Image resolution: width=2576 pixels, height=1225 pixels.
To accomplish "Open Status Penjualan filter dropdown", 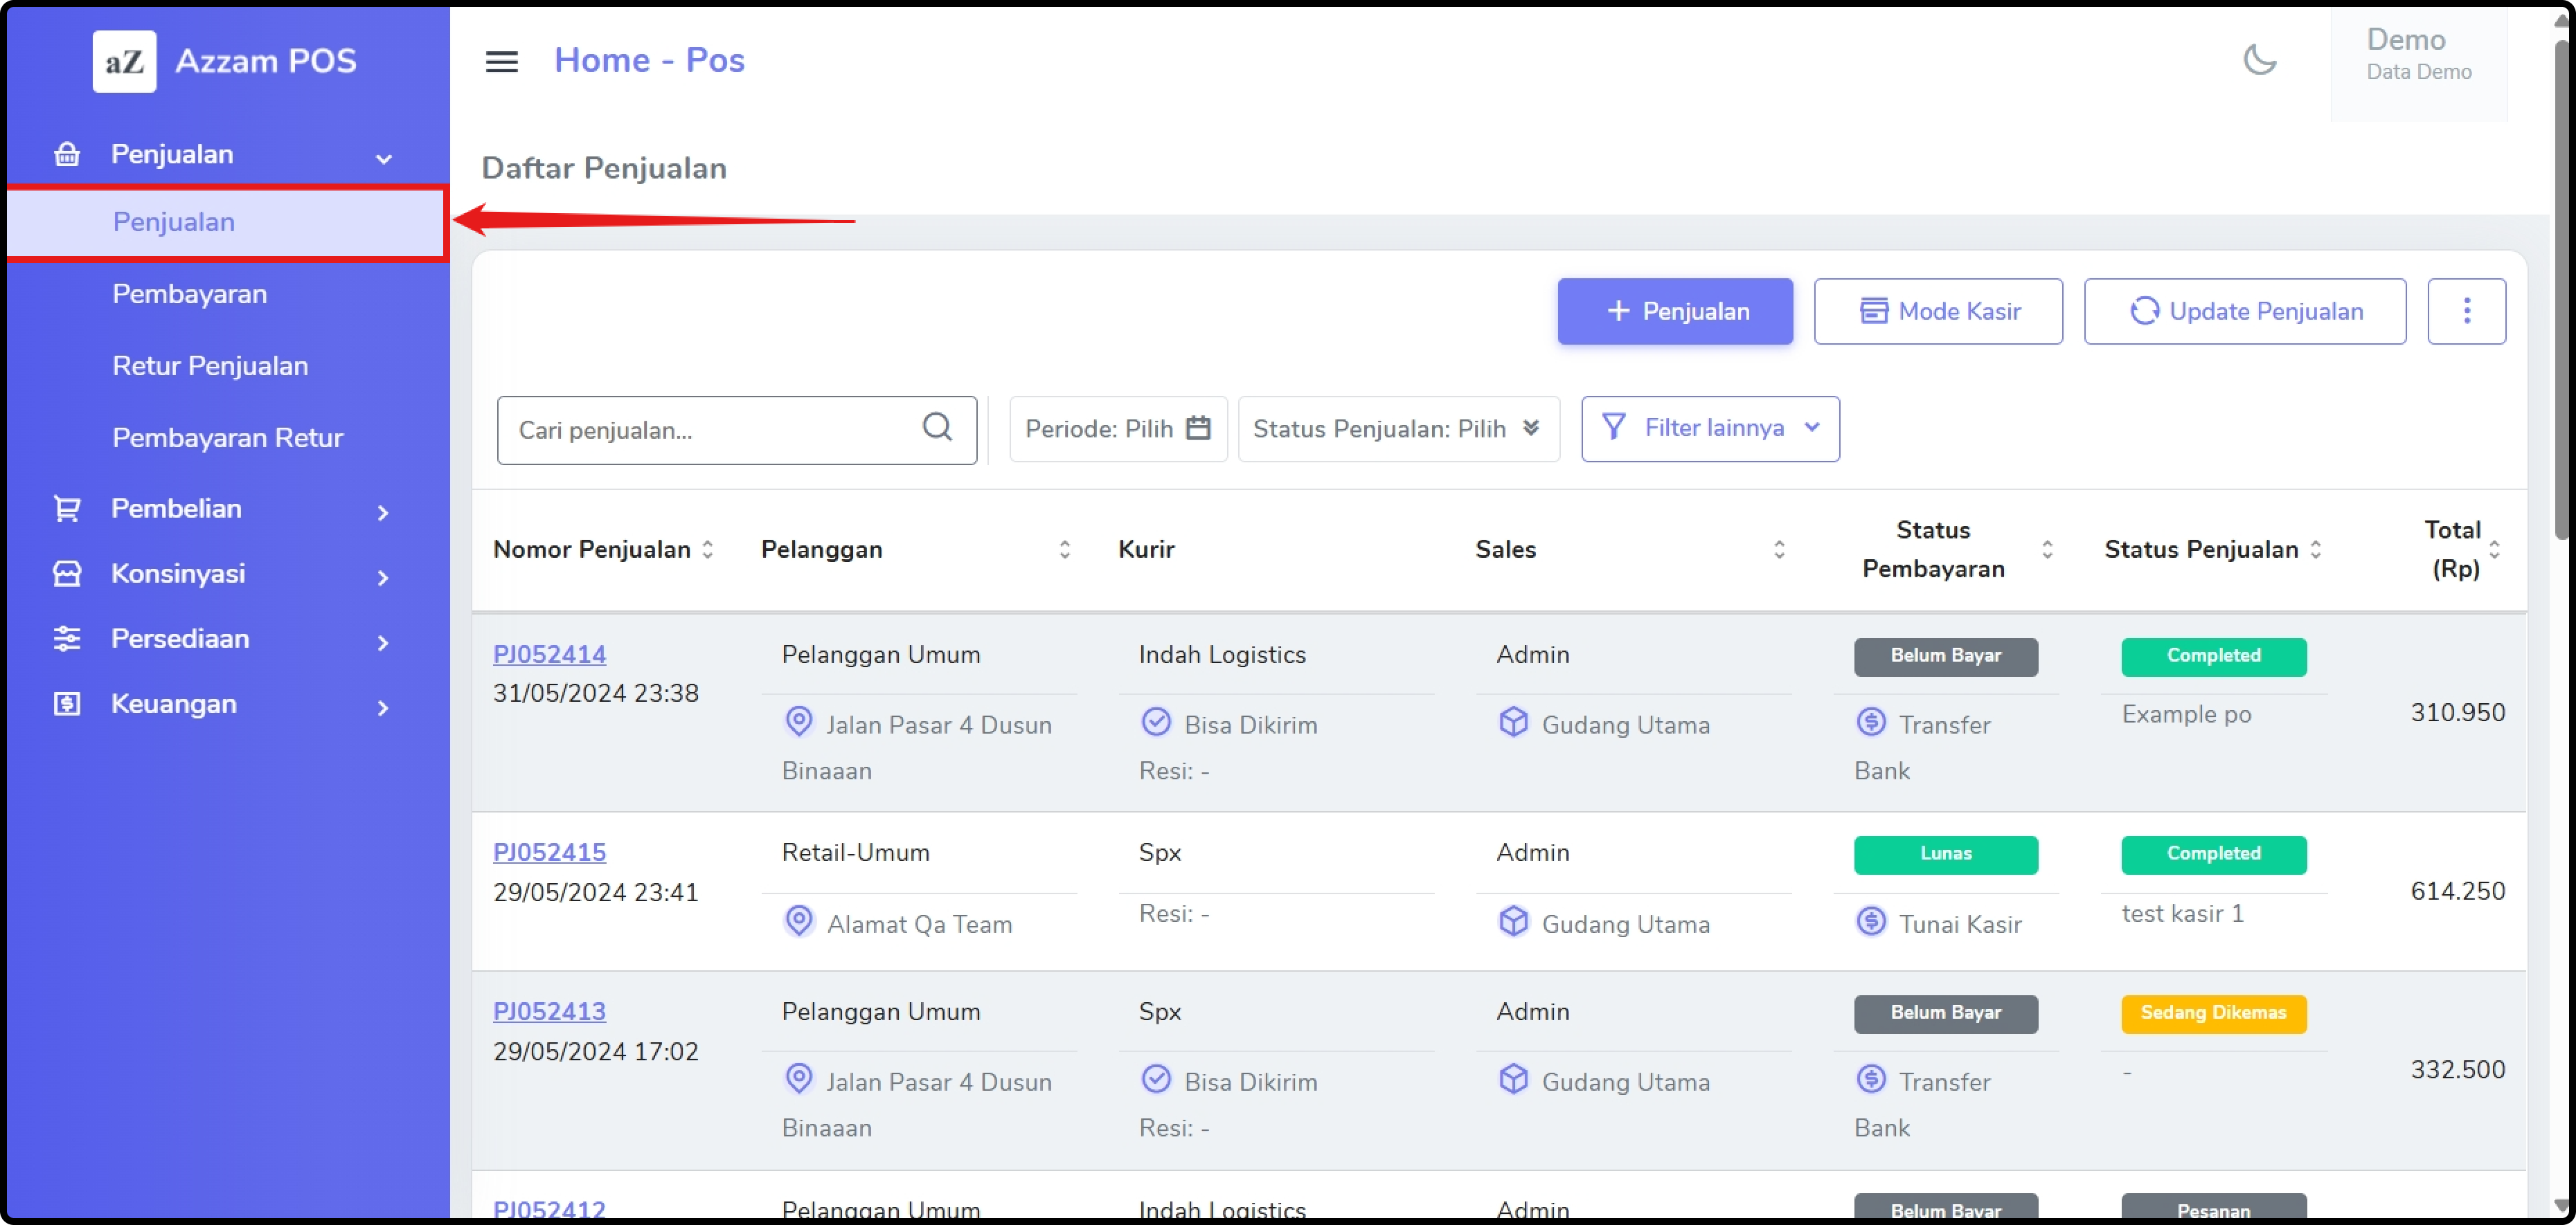I will [1397, 428].
